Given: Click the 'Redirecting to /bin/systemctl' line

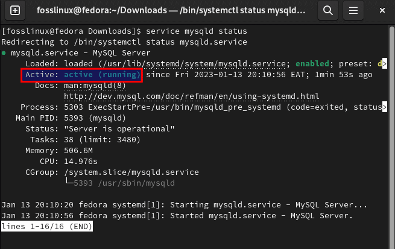Looking at the screenshot, I should 124,42.
